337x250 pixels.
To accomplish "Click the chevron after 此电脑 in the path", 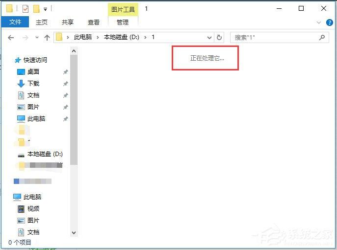I will coord(98,38).
